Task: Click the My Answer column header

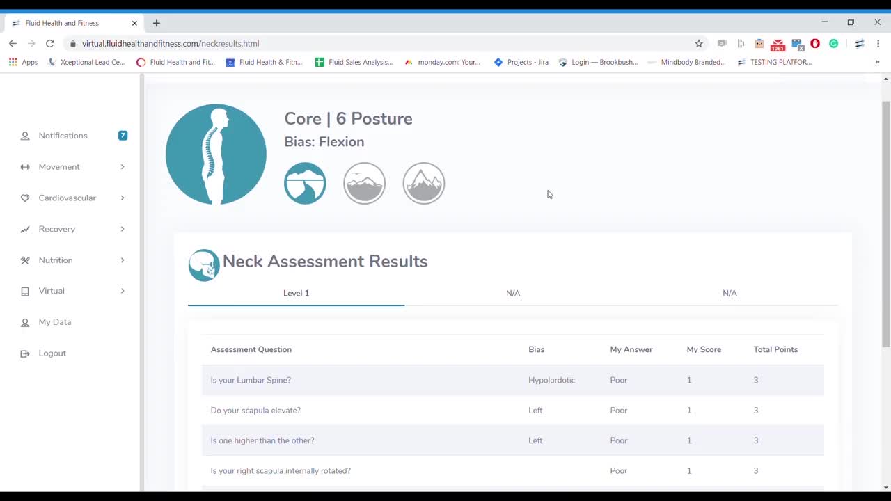Action: [x=631, y=349]
